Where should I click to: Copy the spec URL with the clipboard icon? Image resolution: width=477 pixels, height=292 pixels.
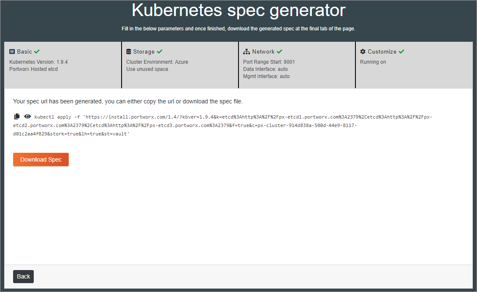(x=17, y=116)
